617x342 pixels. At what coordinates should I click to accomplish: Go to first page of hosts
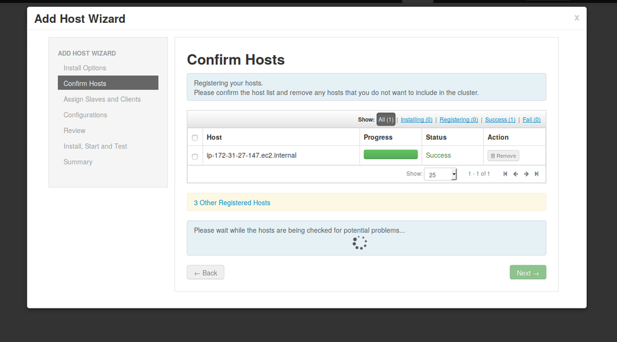pos(505,174)
